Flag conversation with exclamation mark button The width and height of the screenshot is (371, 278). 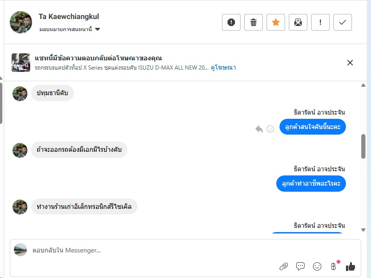click(x=320, y=22)
